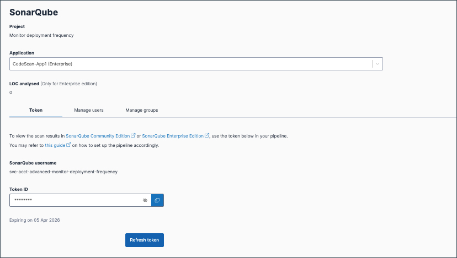Click the external link icon after Enterprise Edition

(x=207, y=135)
